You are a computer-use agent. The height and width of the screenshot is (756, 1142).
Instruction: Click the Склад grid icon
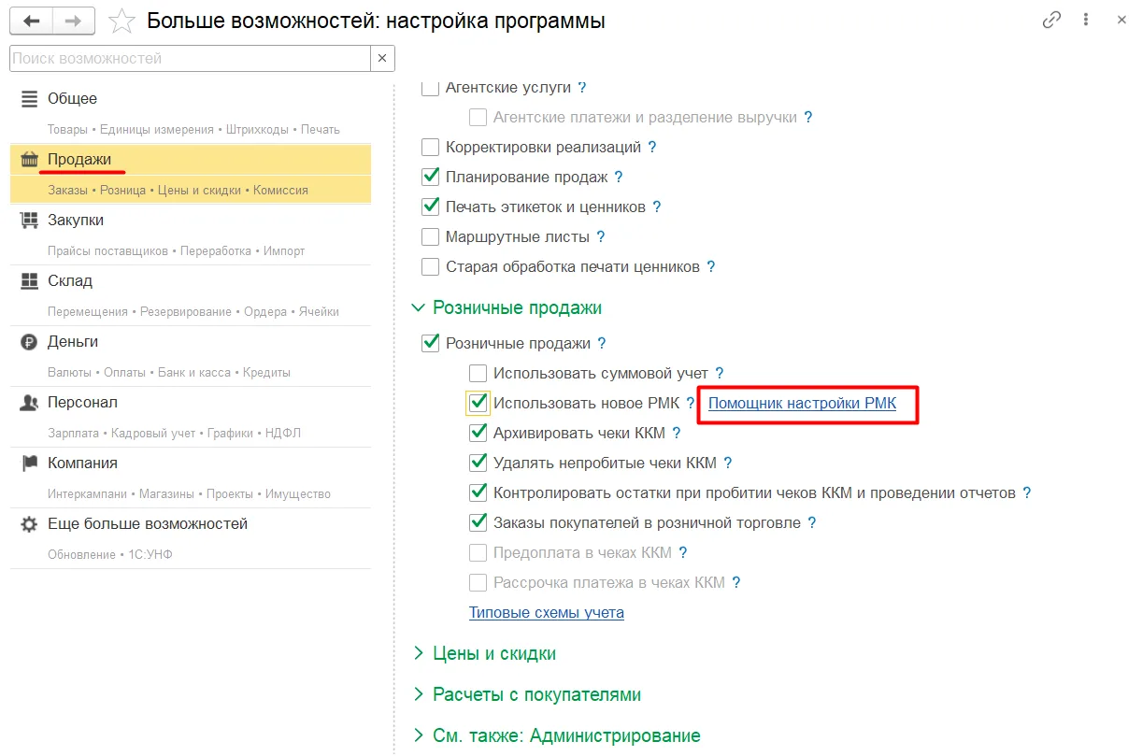click(x=30, y=280)
